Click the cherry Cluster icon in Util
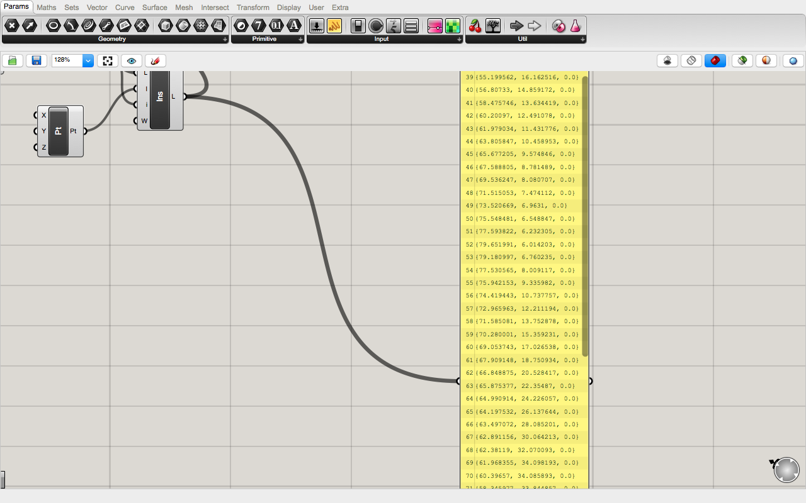The height and width of the screenshot is (503, 806). click(475, 26)
